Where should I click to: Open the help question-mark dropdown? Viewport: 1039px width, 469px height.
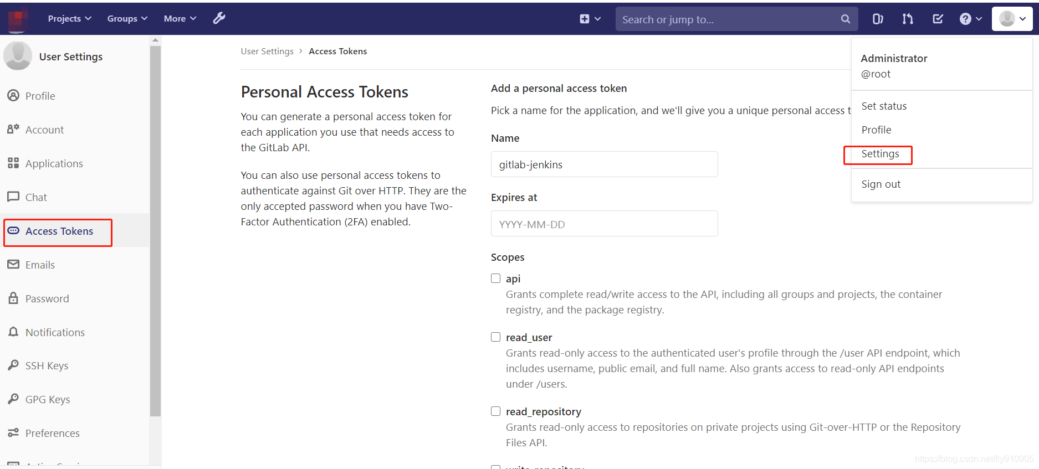pyautogui.click(x=970, y=19)
